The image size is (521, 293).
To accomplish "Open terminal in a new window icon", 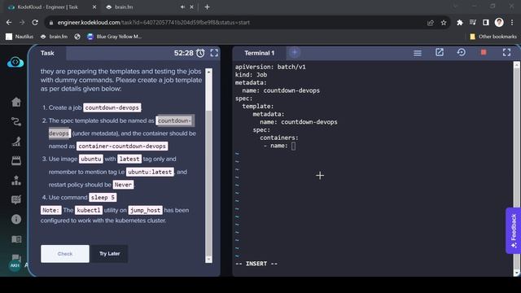I will point(440,52).
